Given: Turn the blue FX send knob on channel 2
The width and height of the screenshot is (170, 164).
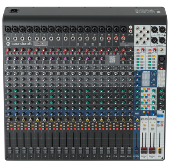Looking at the screenshot, I should click(x=16, y=114).
